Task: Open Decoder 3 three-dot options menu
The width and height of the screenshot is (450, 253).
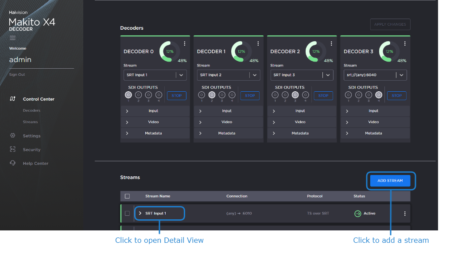Action: pos(405,44)
